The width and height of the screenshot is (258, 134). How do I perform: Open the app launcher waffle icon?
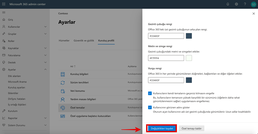[4, 4]
